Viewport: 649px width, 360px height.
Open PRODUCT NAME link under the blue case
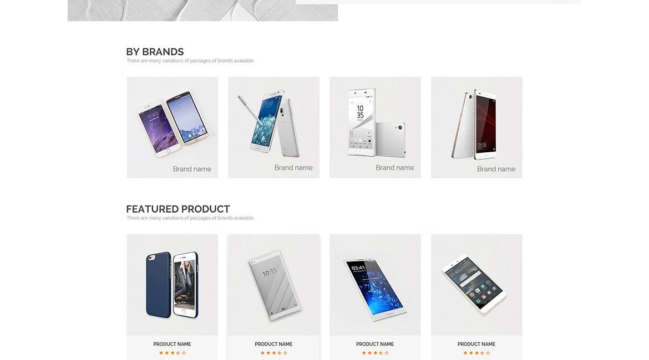click(x=172, y=344)
